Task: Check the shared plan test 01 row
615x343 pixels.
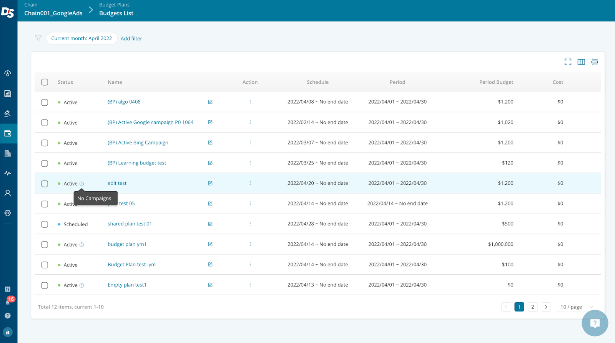Action: (45, 224)
